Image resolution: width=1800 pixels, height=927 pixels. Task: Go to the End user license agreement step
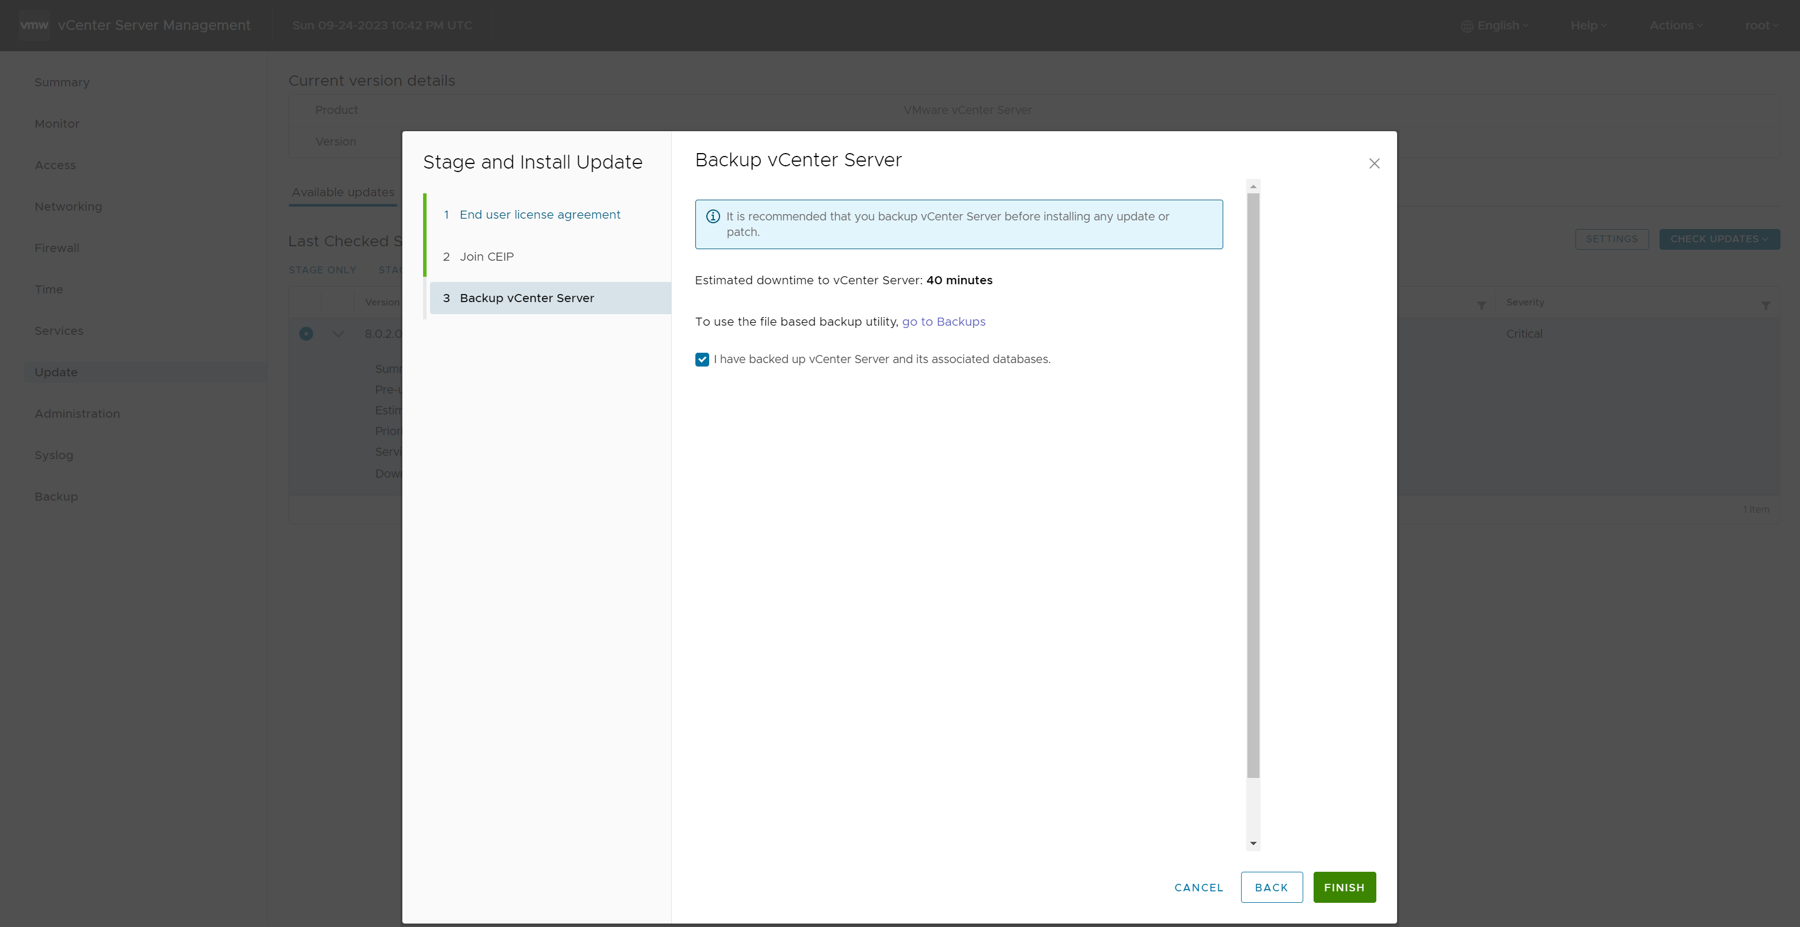point(539,215)
